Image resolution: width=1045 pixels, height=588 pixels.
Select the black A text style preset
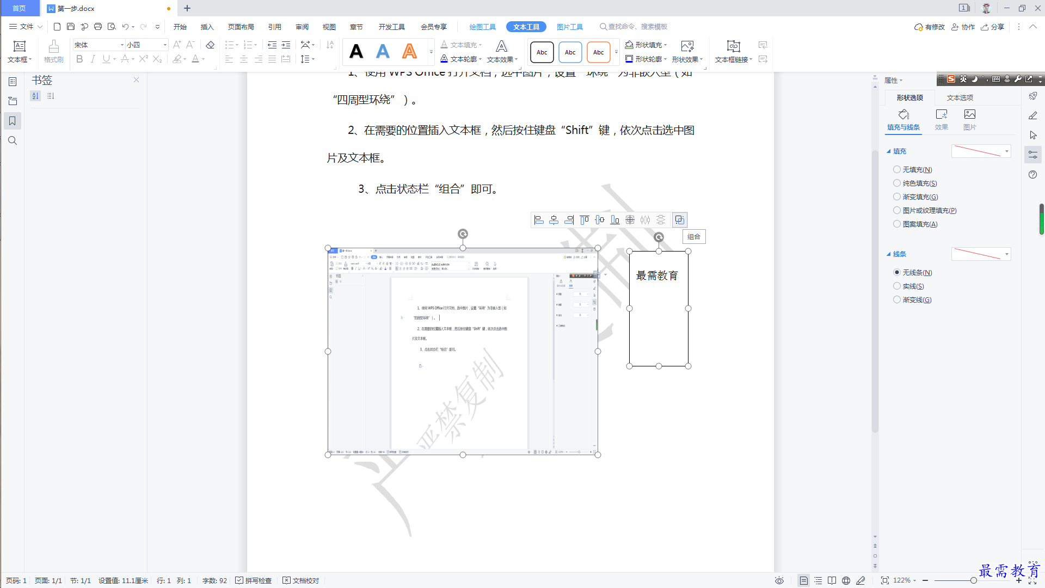click(x=356, y=52)
